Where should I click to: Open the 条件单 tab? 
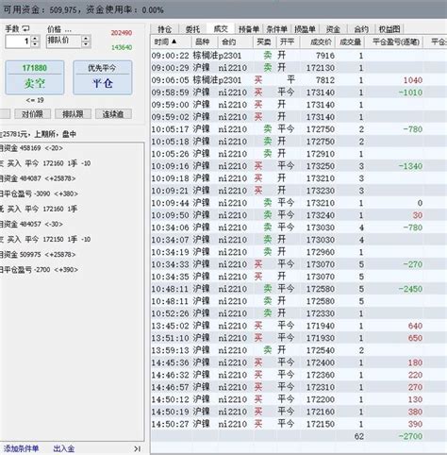click(x=276, y=29)
